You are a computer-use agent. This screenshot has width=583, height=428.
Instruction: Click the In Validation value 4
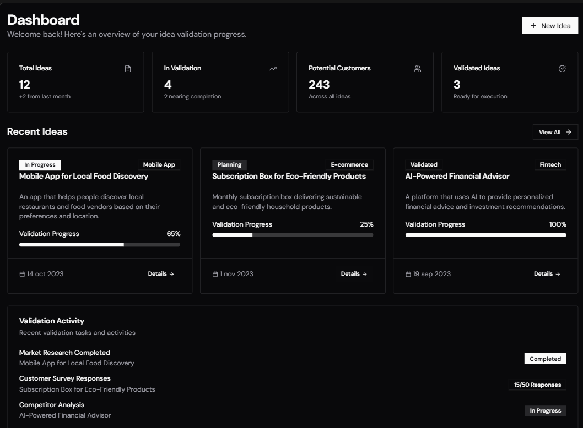(x=168, y=85)
